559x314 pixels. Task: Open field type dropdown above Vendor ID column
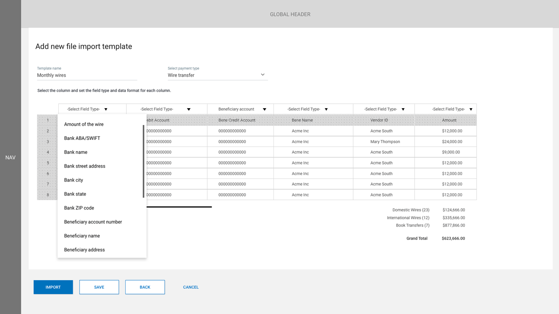[x=384, y=109]
